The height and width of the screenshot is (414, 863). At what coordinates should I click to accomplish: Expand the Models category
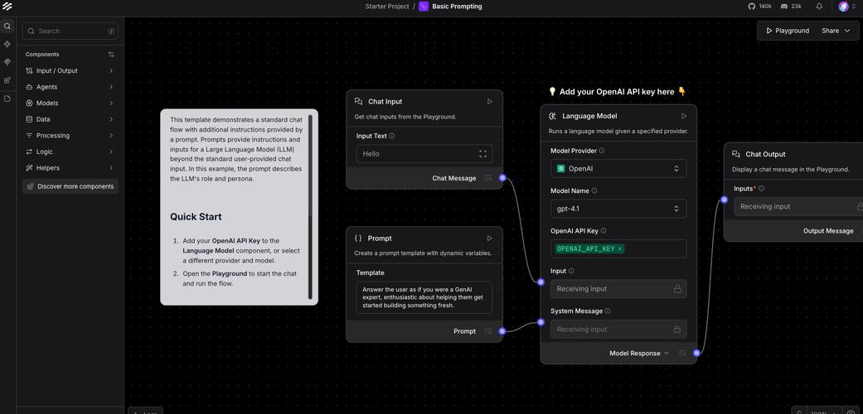[x=70, y=103]
